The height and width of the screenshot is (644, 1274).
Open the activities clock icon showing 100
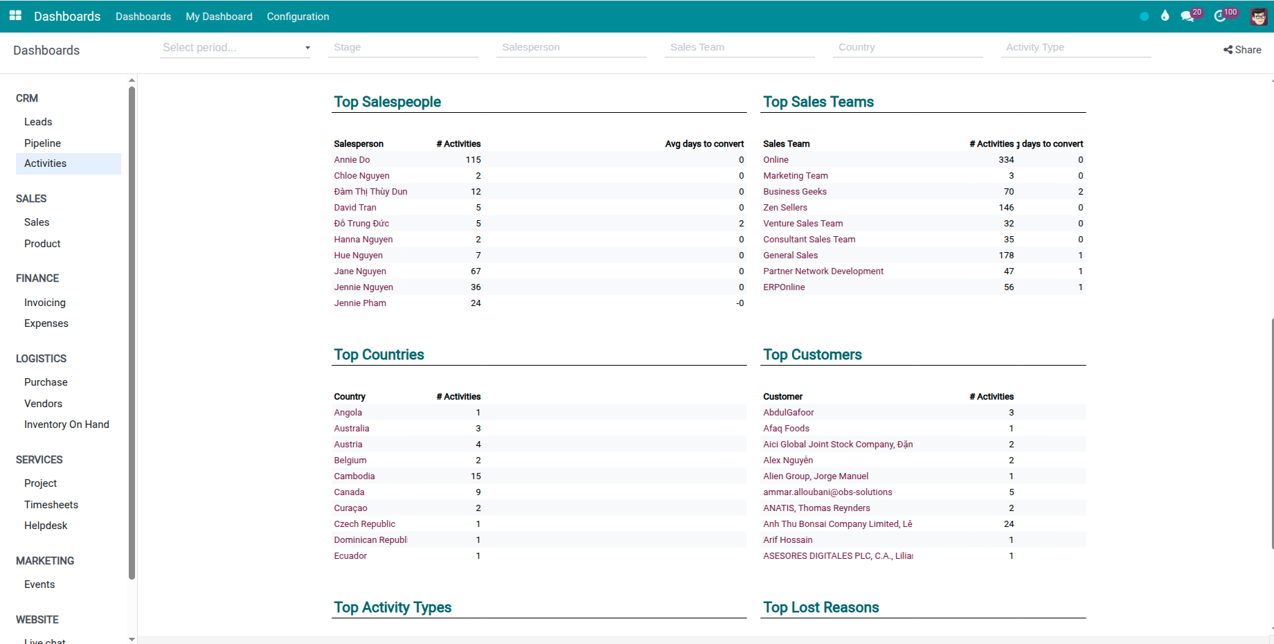1222,15
